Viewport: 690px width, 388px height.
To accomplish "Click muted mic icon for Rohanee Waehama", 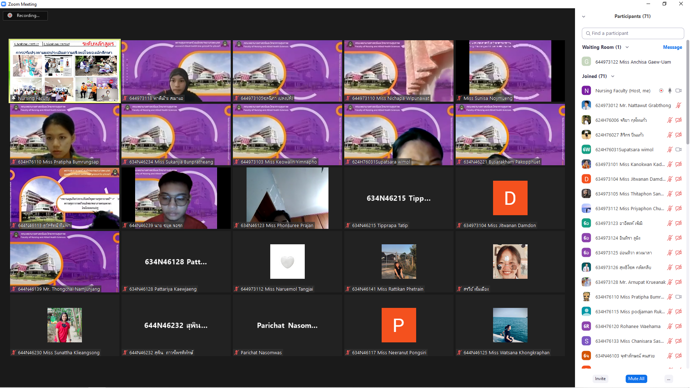I will pos(670,327).
